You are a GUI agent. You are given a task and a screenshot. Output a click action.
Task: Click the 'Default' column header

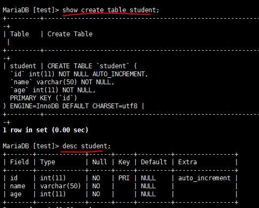click(x=154, y=162)
